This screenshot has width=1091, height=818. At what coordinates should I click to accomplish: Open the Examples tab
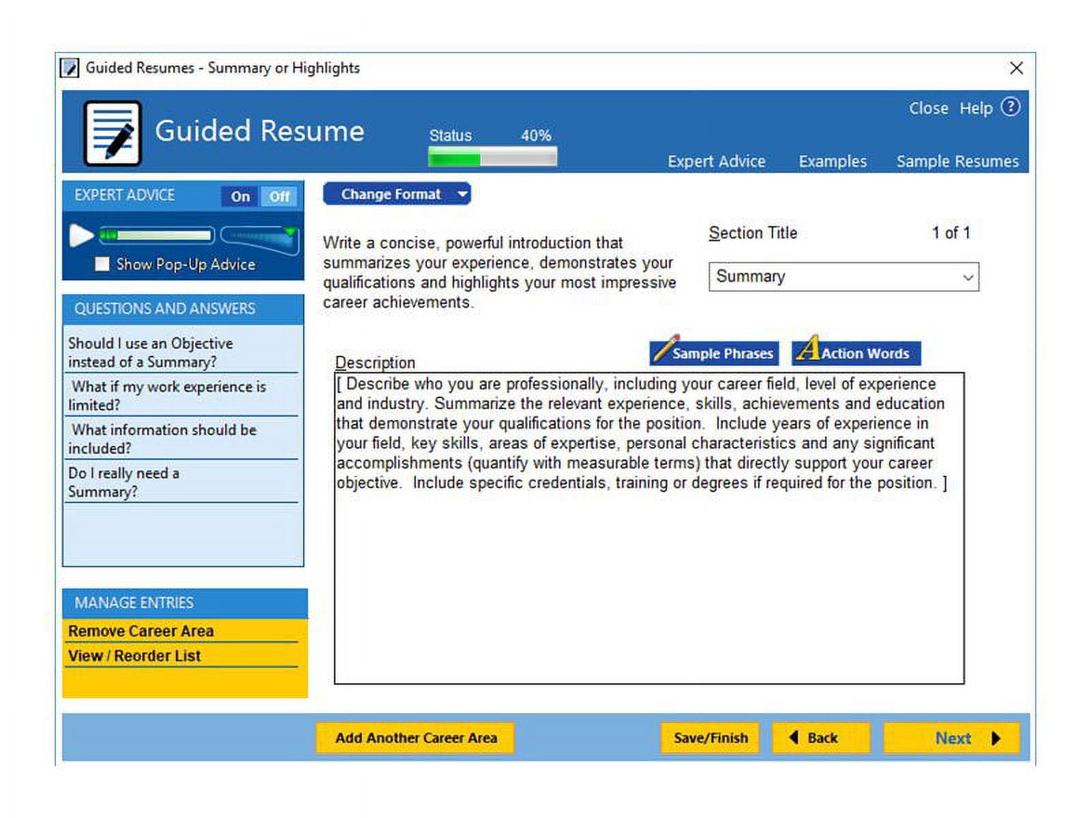coord(833,162)
